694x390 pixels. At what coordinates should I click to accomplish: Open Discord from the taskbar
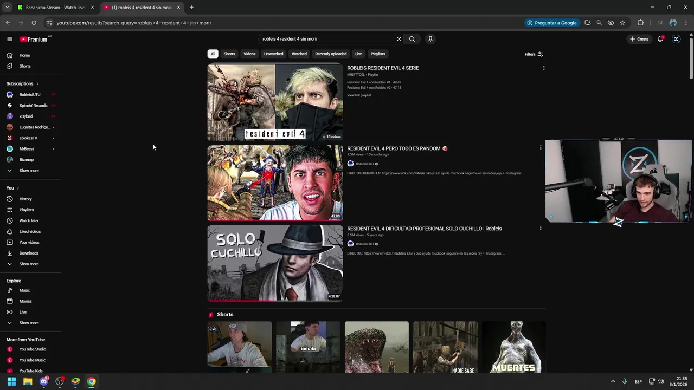coord(44,381)
